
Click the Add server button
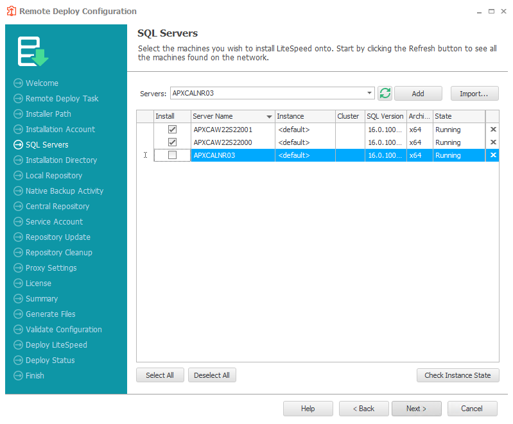[x=418, y=94]
